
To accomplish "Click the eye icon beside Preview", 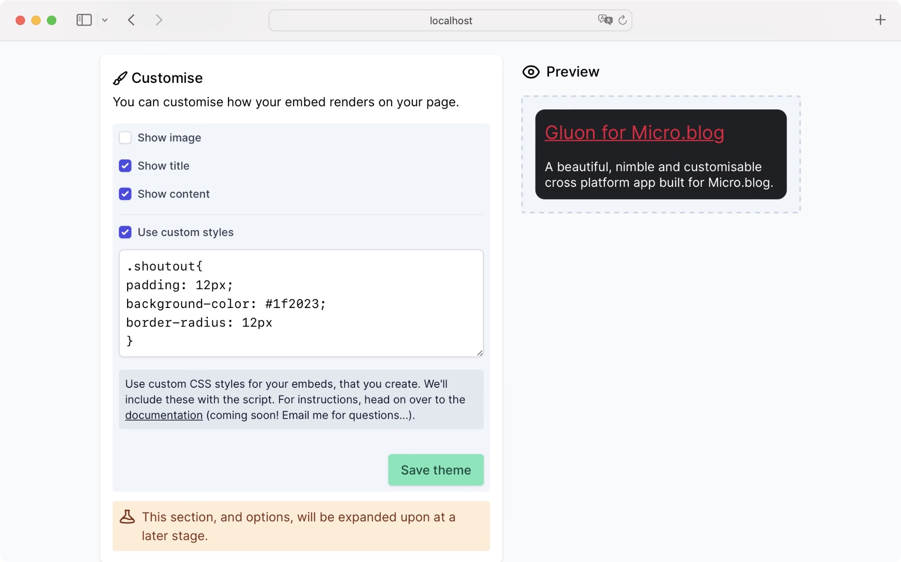I will [x=531, y=72].
